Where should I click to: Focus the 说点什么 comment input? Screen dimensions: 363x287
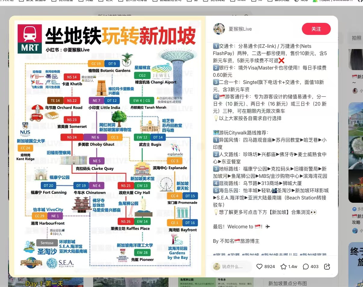pyautogui.click(x=232, y=267)
